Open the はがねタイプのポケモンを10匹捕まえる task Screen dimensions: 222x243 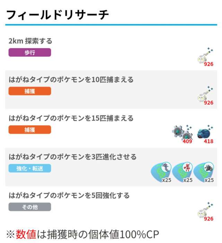[71, 80]
